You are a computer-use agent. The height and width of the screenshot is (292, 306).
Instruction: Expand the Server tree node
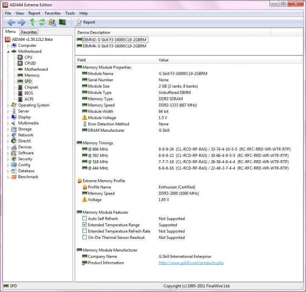(x=8, y=111)
